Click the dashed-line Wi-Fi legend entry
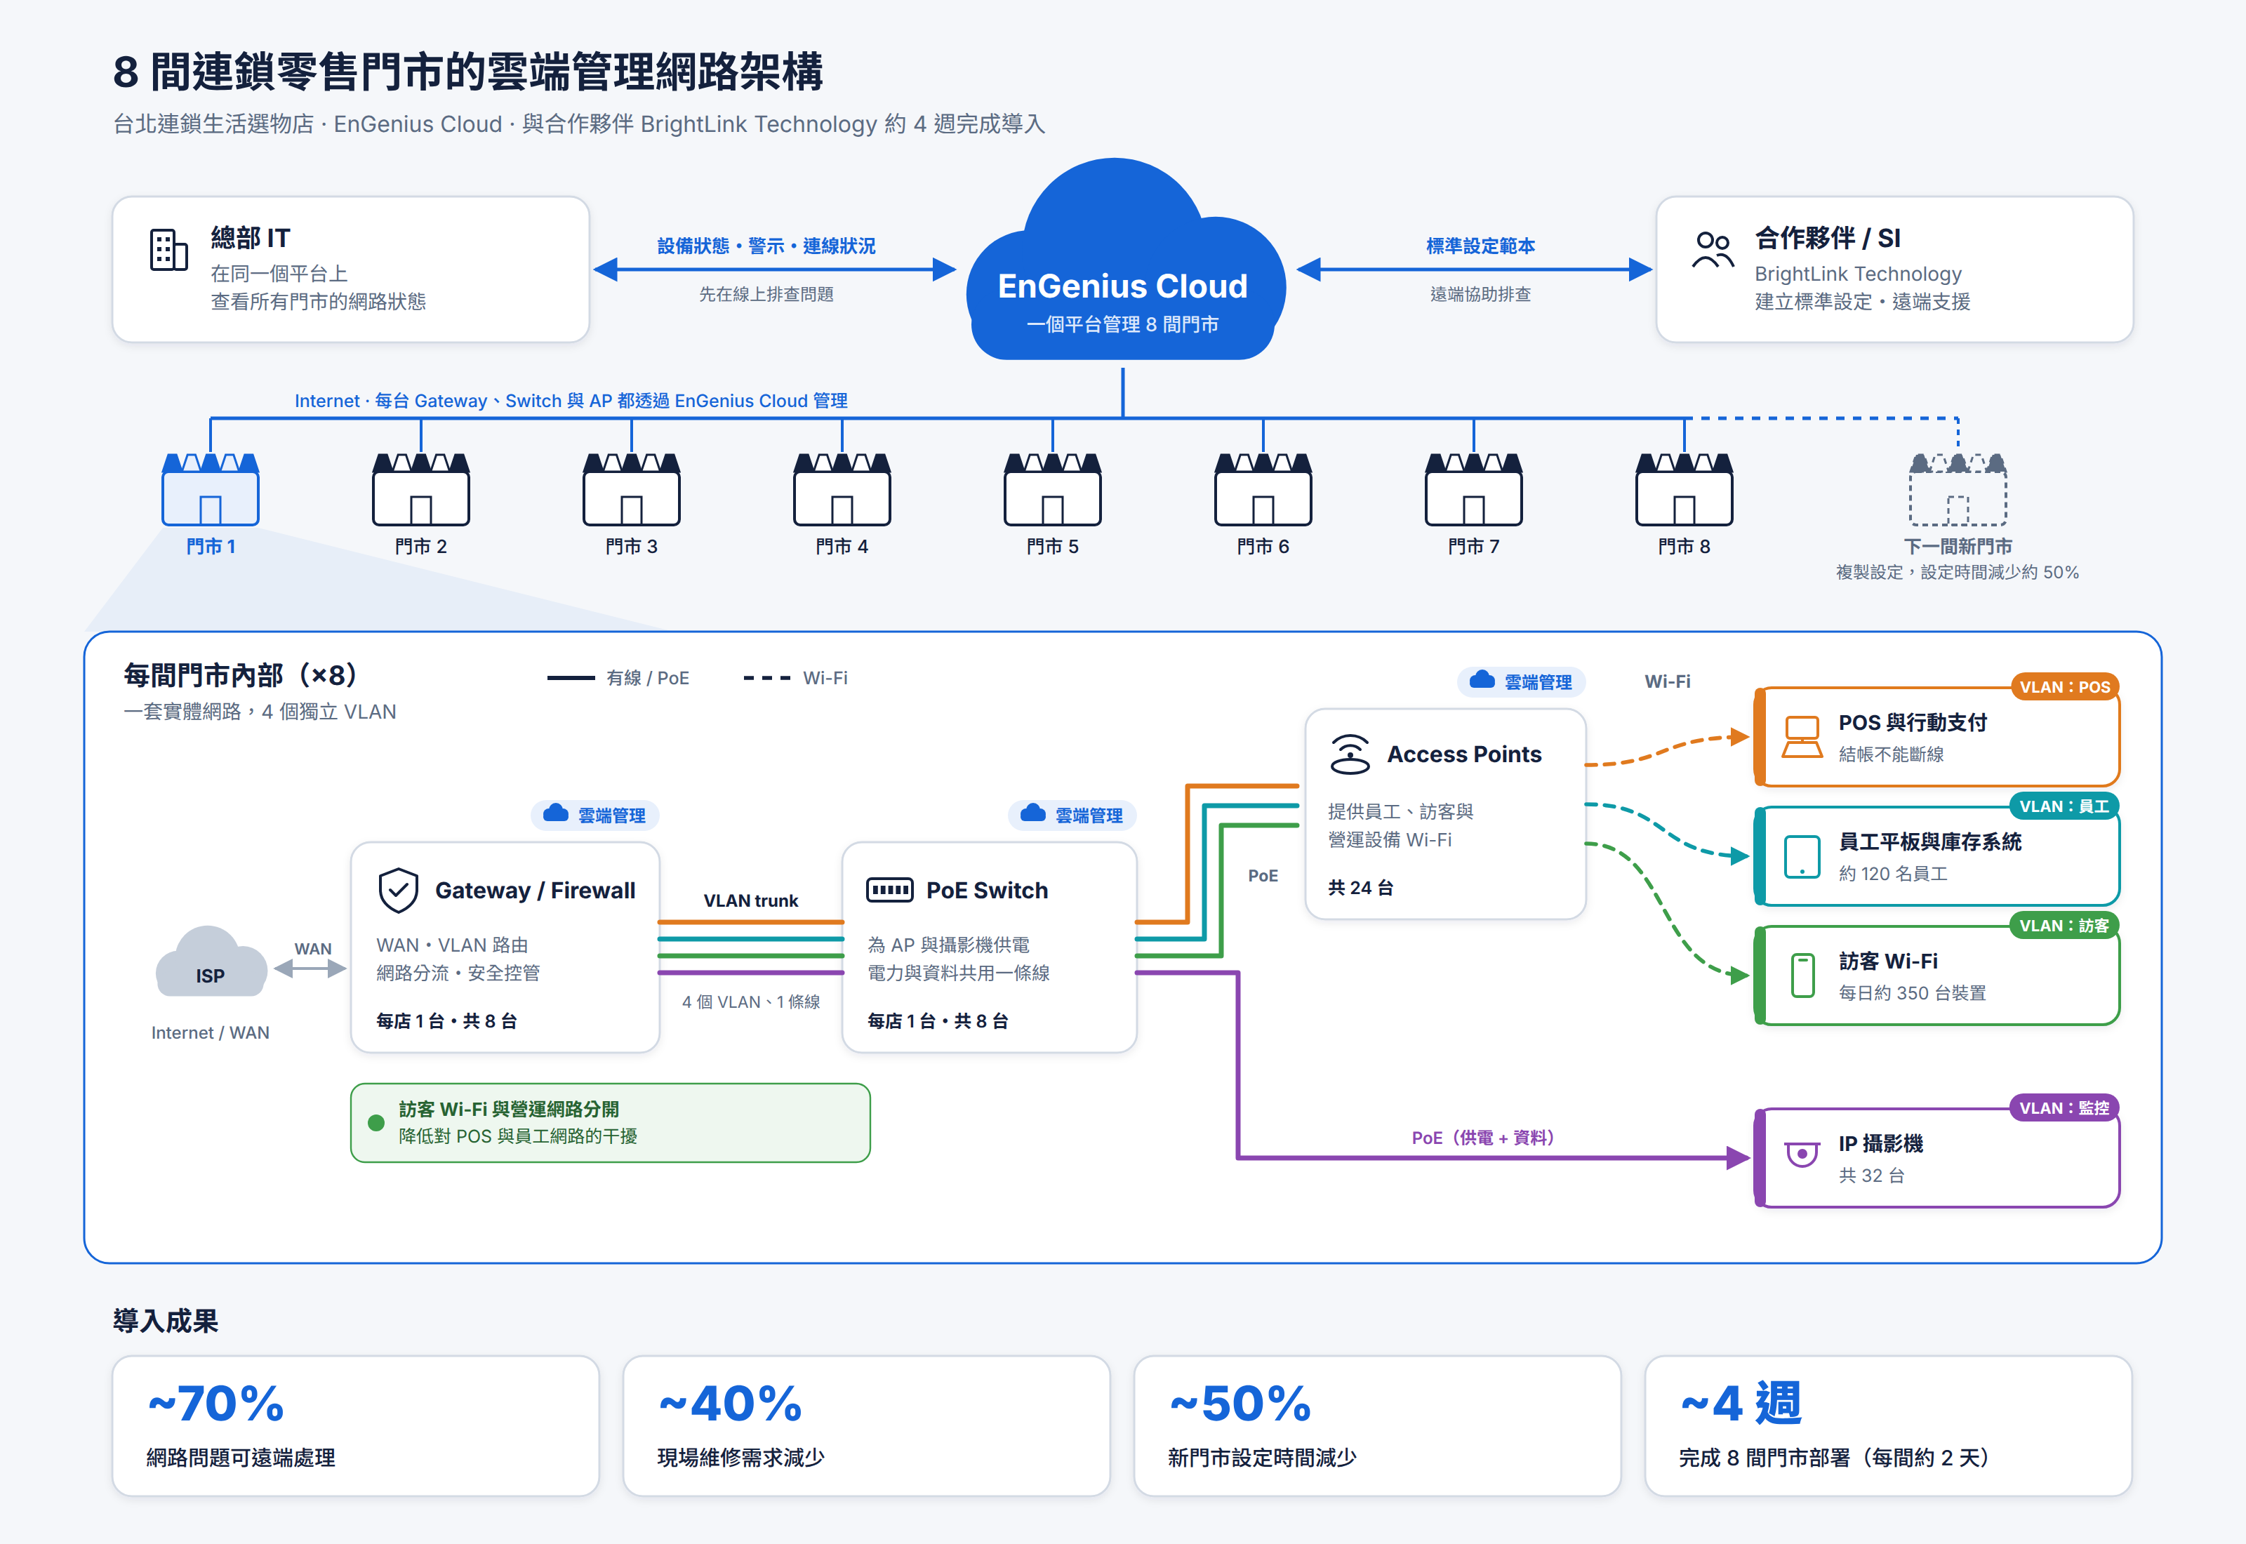Viewport: 2246px width, 1544px height. pos(795,678)
